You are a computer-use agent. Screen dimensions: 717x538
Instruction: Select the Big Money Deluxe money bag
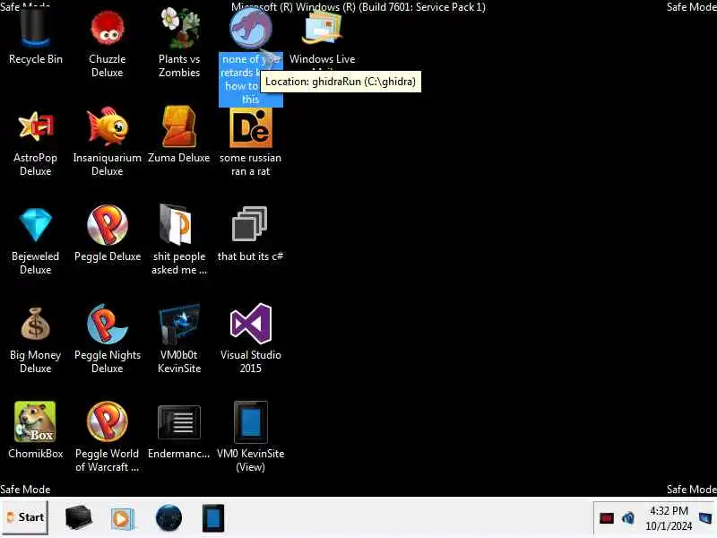click(x=35, y=324)
